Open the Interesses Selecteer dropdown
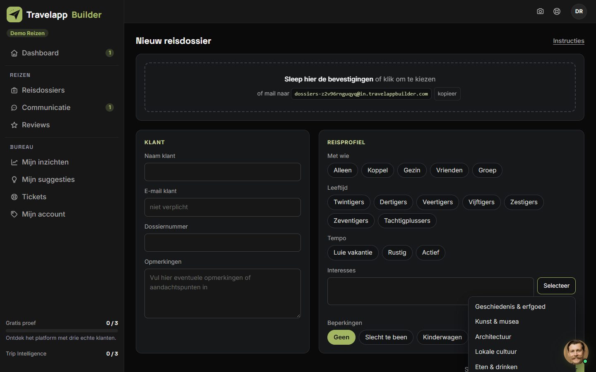 [556, 286]
